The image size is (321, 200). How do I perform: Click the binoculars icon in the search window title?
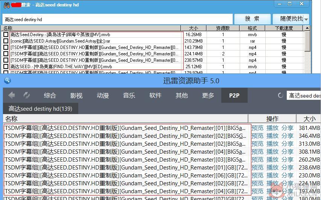tap(6, 5)
